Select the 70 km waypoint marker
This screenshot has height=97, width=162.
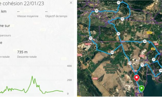[119, 2]
